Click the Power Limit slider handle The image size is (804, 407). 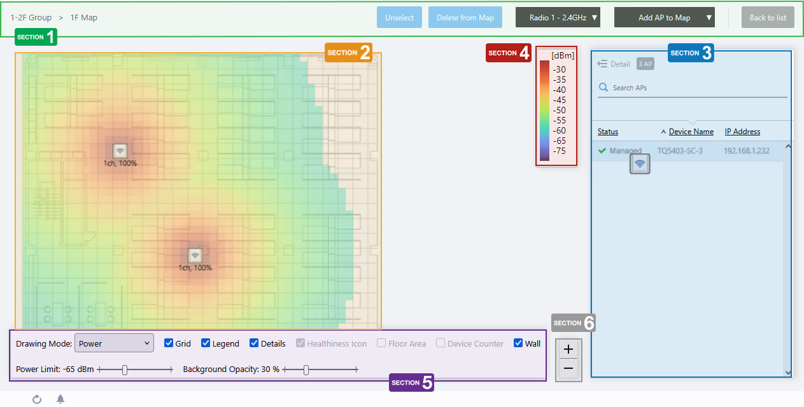click(125, 369)
